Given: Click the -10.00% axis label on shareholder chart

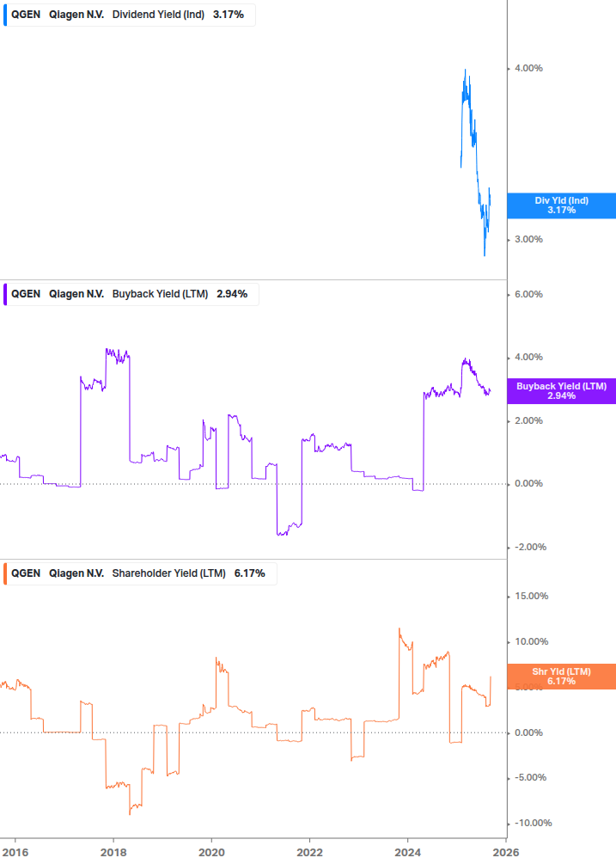Looking at the screenshot, I should (x=533, y=824).
